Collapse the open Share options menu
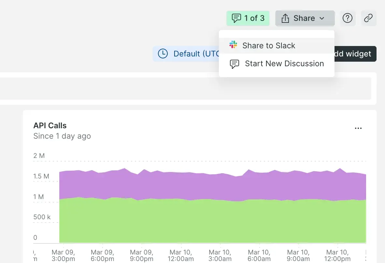The image size is (385, 263). pos(305,18)
